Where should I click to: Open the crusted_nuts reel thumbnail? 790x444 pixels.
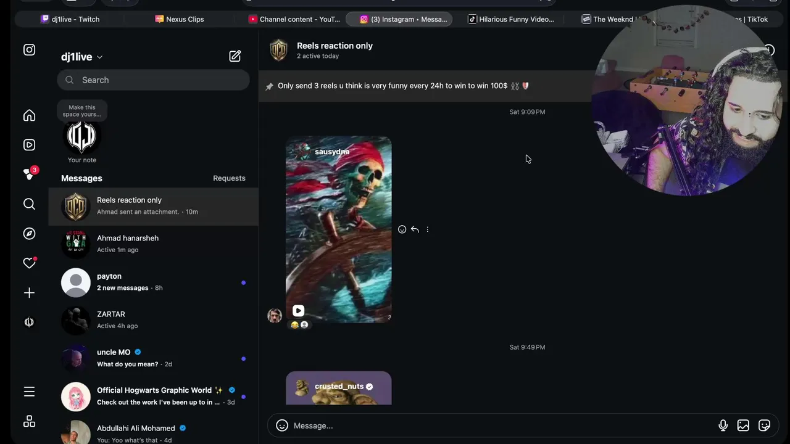coord(338,388)
